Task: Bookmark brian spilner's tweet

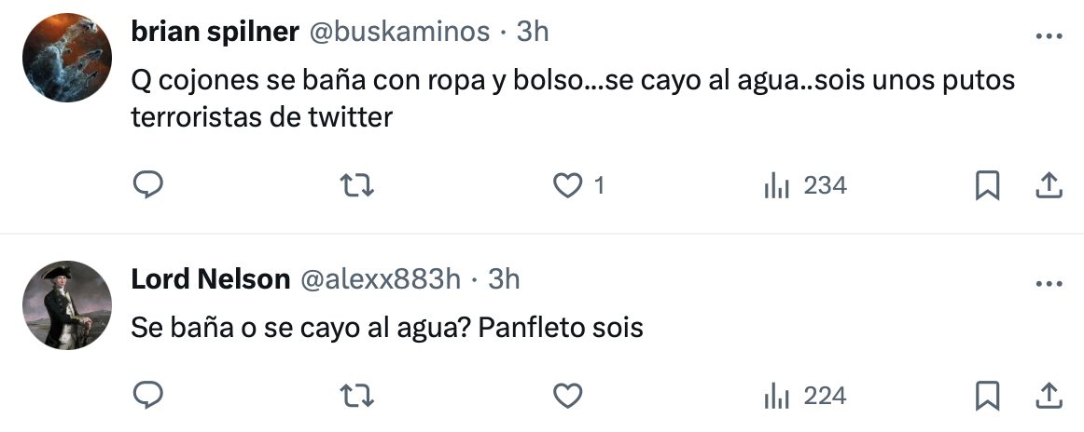Action: [986, 186]
